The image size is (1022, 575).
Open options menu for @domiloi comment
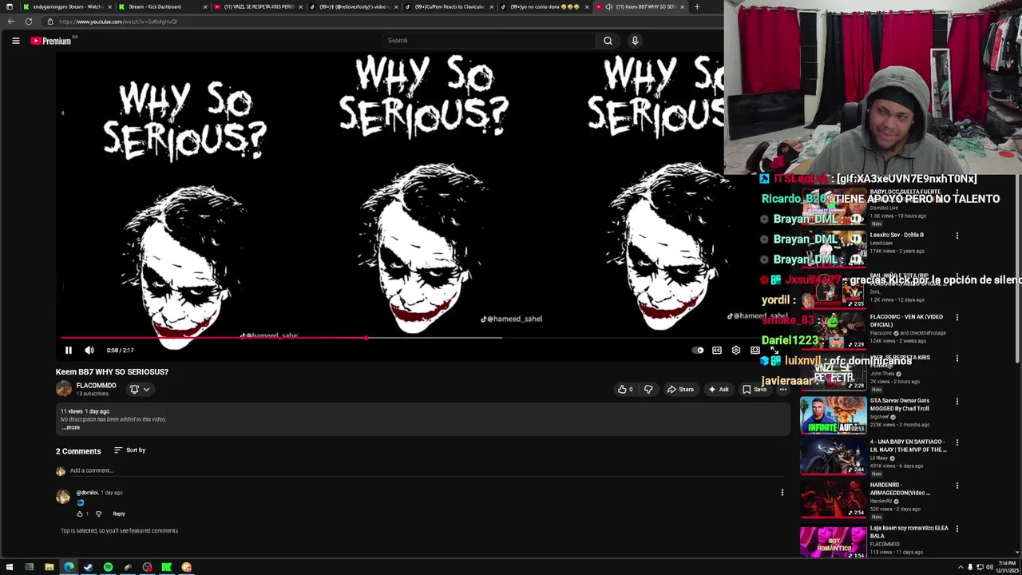tap(782, 493)
